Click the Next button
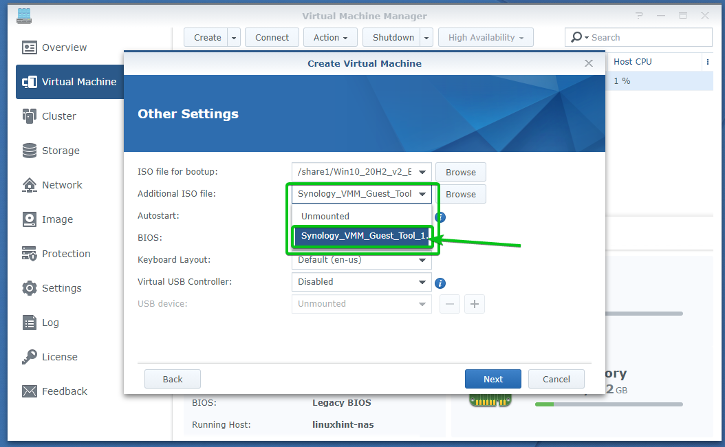The image size is (725, 447). 493,379
